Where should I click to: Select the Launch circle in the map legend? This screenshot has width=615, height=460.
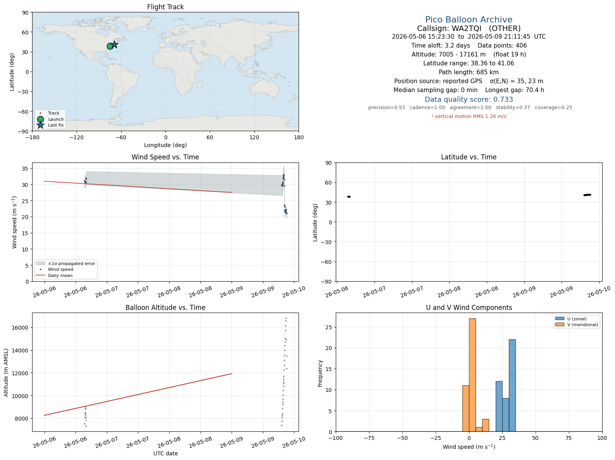[x=40, y=119]
